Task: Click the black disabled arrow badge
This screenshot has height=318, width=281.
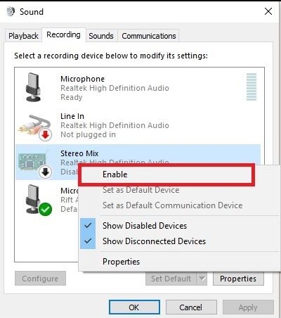Action: pyautogui.click(x=45, y=172)
